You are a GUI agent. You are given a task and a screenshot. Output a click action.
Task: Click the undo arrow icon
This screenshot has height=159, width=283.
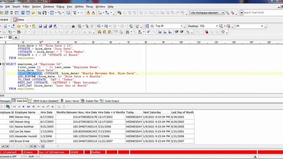point(149,32)
